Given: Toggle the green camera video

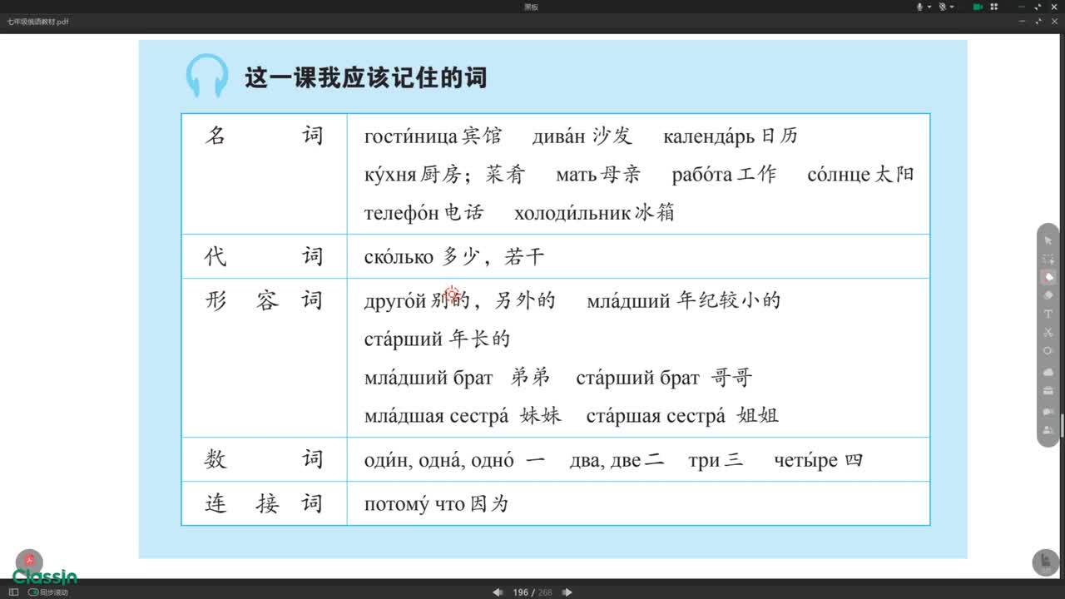Looking at the screenshot, I should point(978,7).
